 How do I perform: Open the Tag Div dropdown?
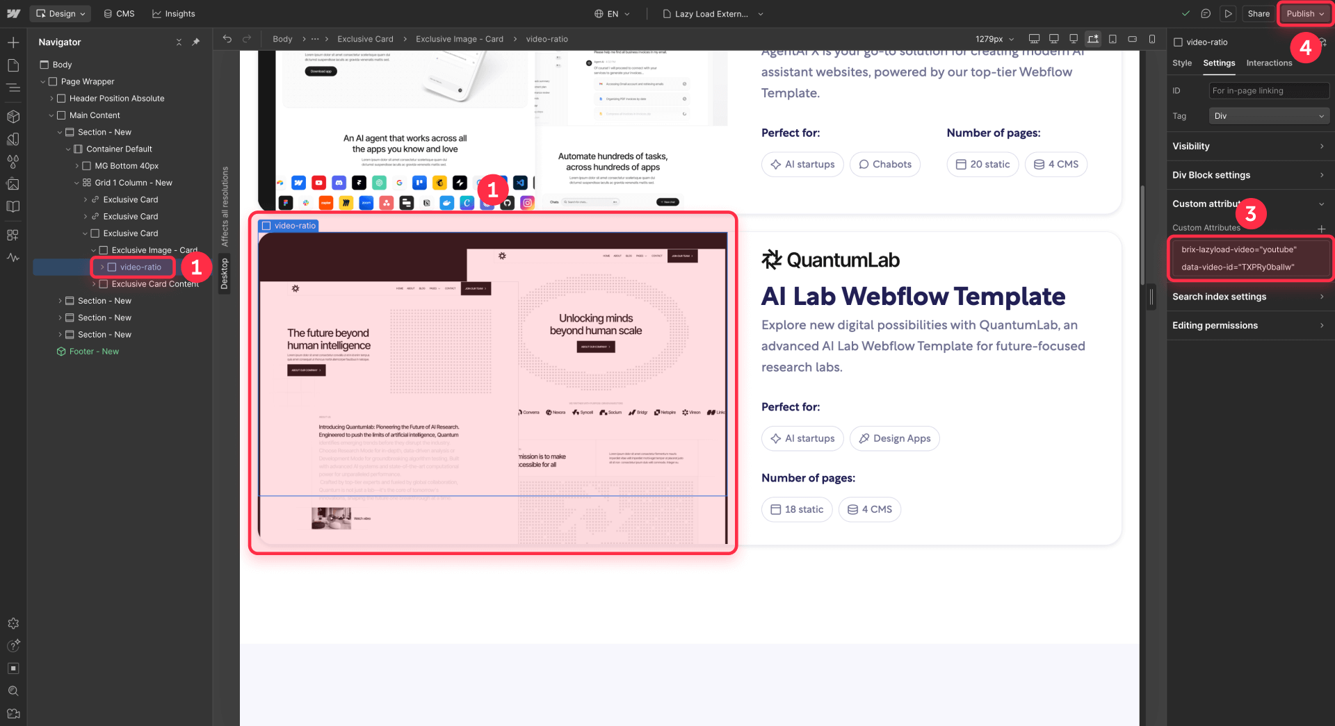pos(1269,116)
